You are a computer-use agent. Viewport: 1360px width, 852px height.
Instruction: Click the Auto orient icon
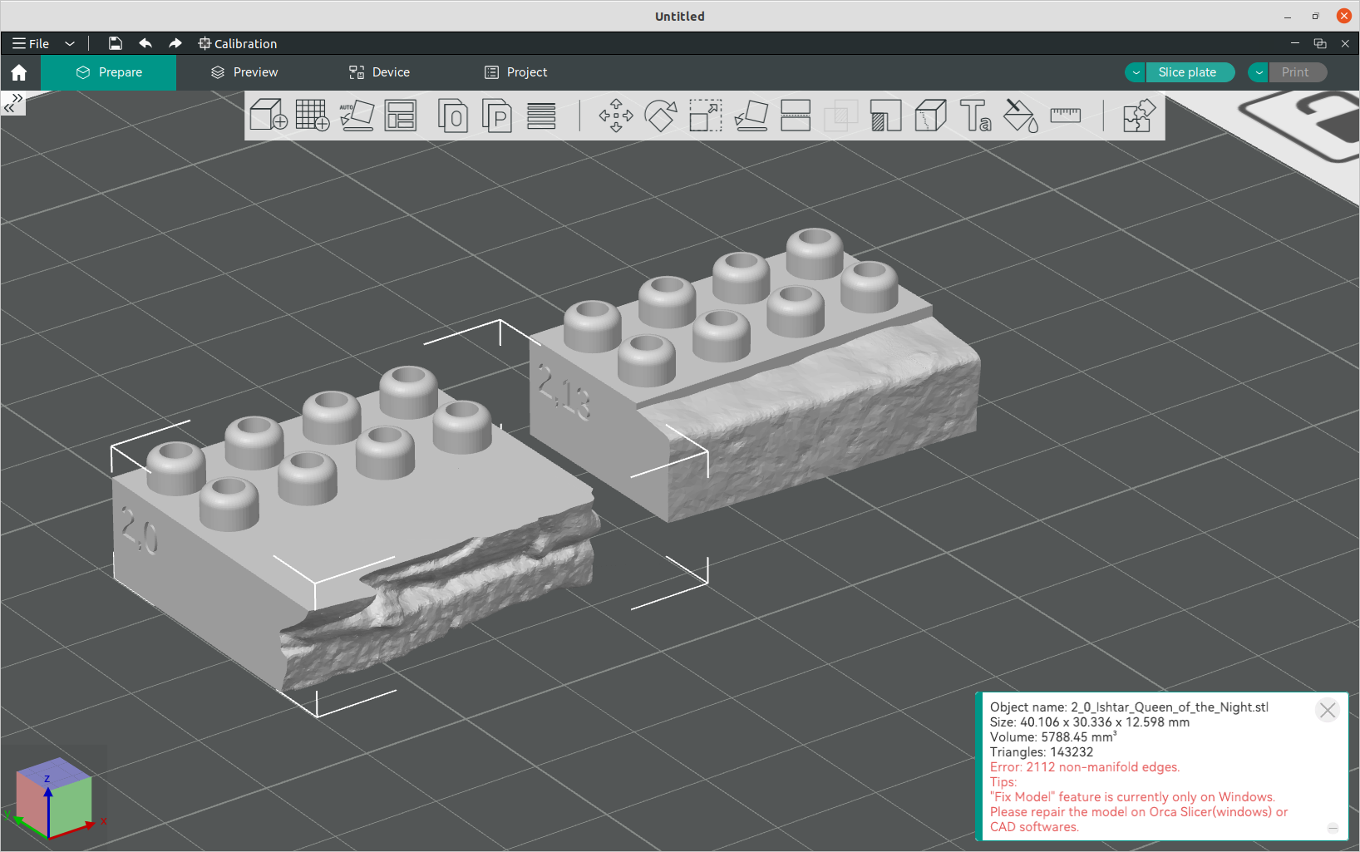click(x=357, y=116)
